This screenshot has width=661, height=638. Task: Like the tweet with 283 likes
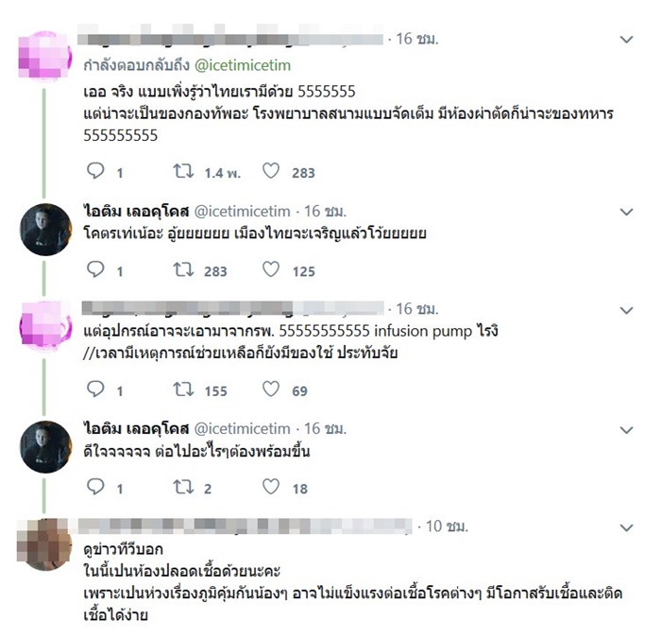click(271, 171)
